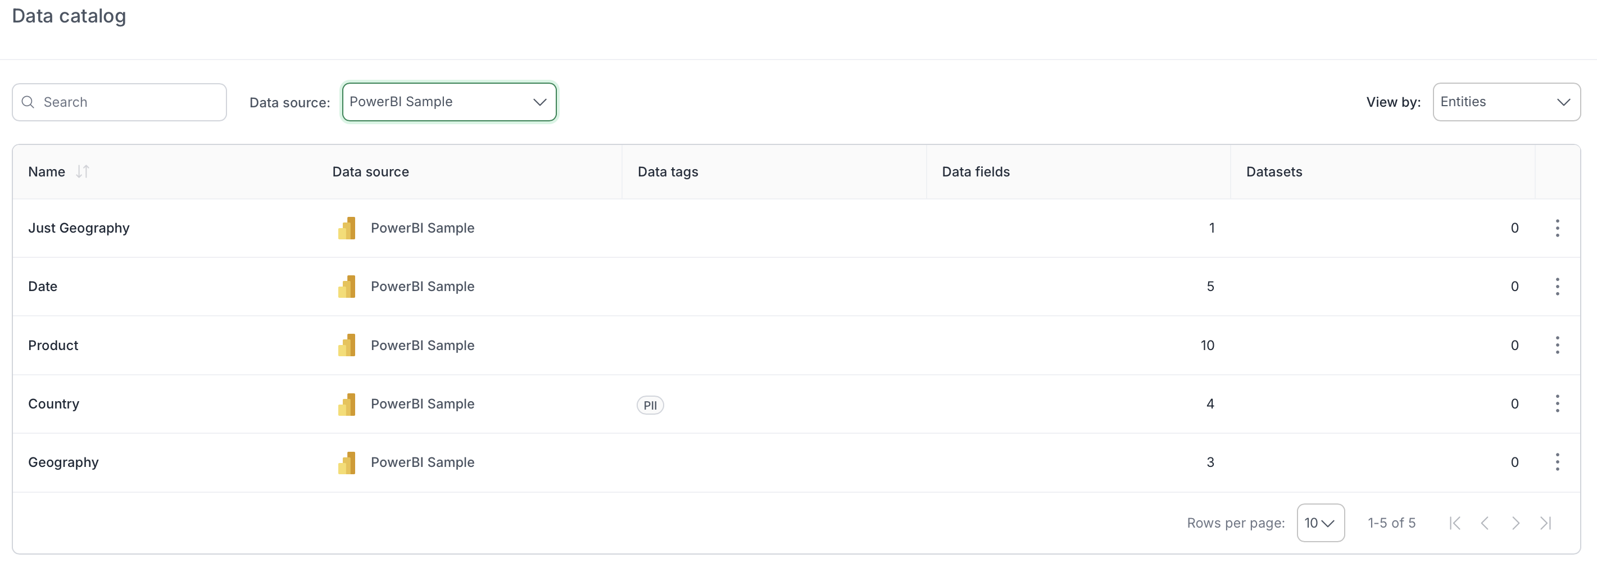
Task: Click the Data catalog page title
Action: tap(69, 16)
